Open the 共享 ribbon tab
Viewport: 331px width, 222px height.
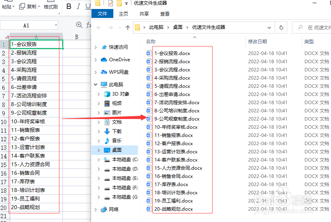(x=144, y=14)
